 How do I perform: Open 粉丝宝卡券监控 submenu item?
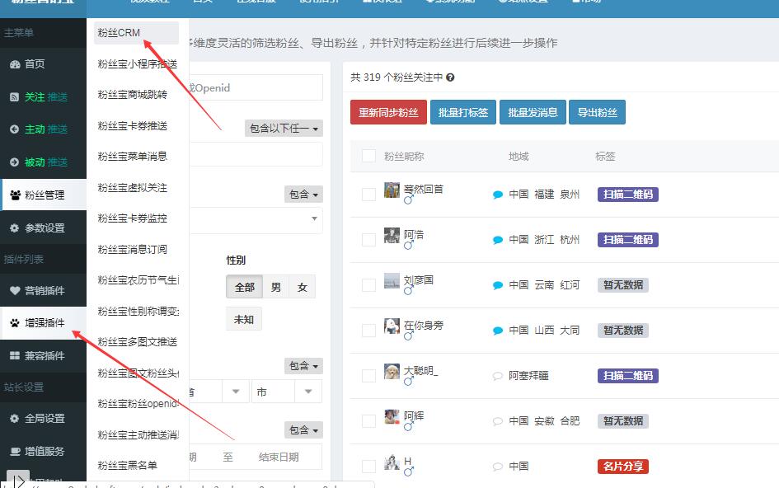[x=133, y=218]
